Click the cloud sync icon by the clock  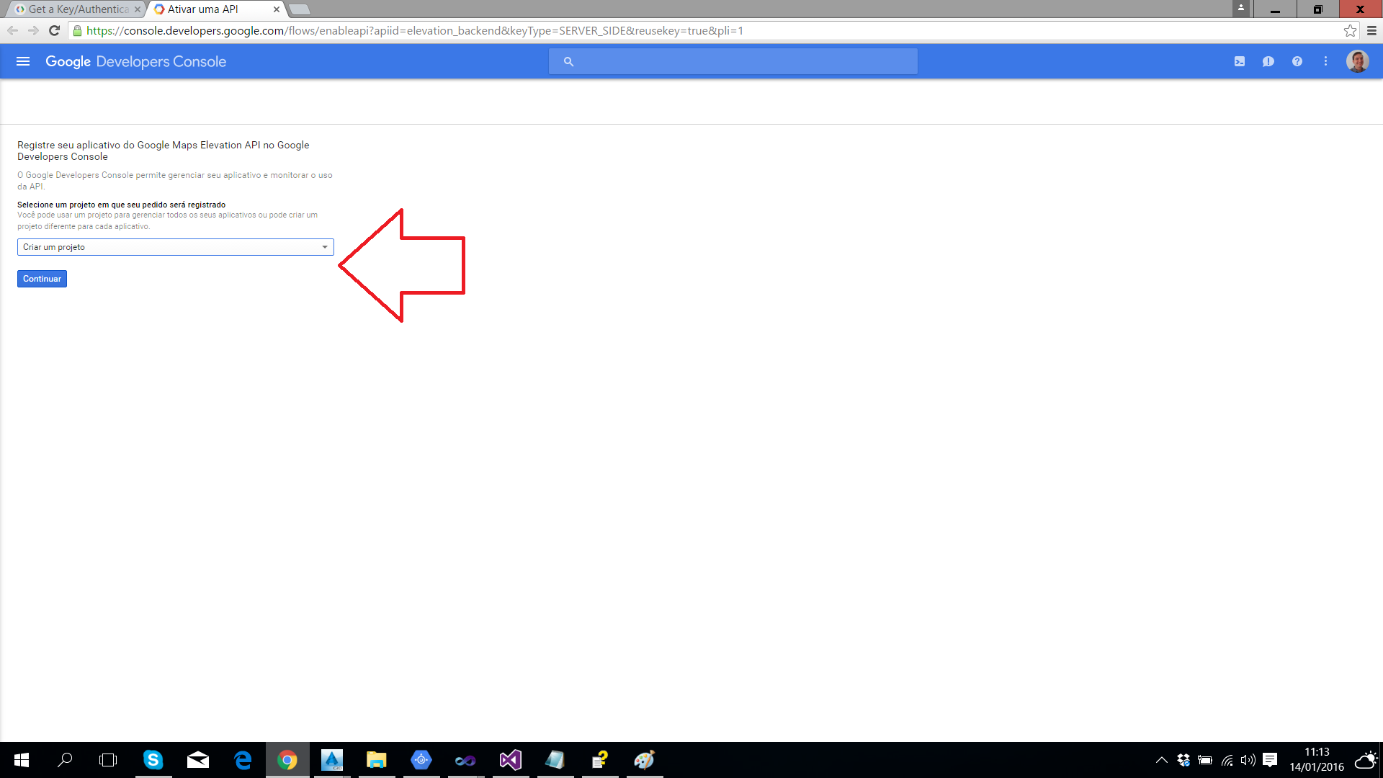tap(1366, 760)
